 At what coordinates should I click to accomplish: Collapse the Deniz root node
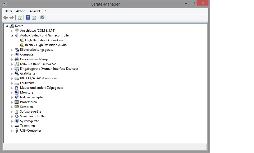click(7, 26)
